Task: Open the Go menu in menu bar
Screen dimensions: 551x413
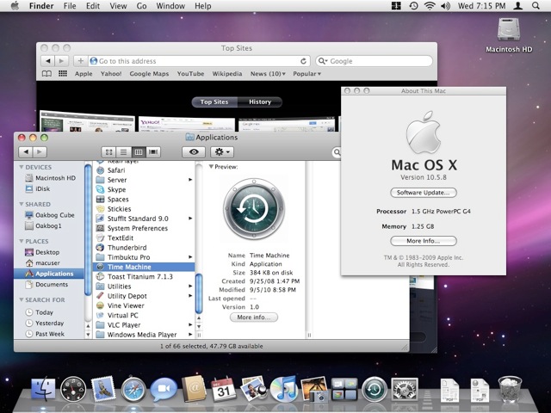Action: (140, 6)
